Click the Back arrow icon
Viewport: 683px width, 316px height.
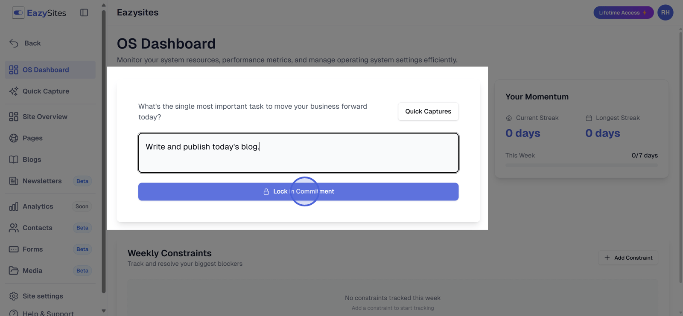coord(14,43)
